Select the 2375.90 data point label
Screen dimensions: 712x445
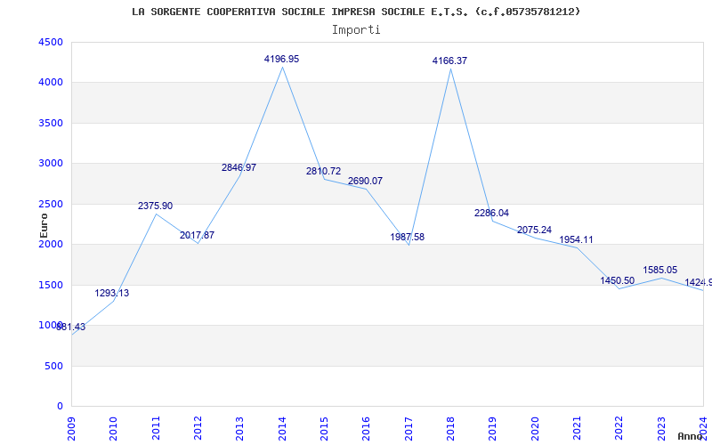155,206
